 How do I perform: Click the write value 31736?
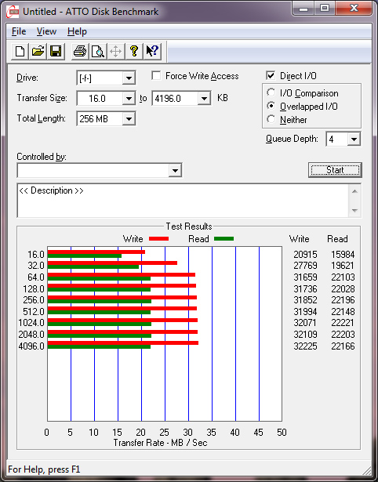305,289
